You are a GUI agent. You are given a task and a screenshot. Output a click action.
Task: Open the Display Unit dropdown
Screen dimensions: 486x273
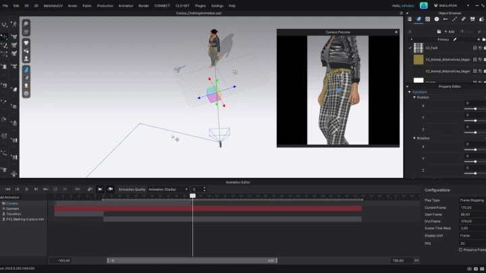(472, 235)
